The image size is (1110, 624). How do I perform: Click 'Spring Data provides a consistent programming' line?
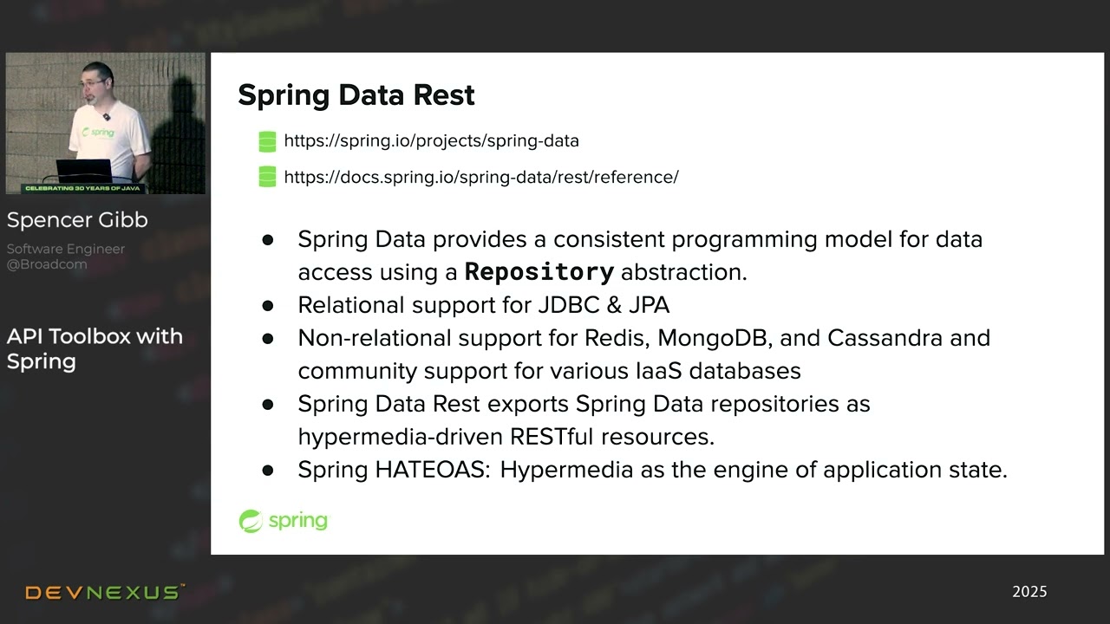640,239
